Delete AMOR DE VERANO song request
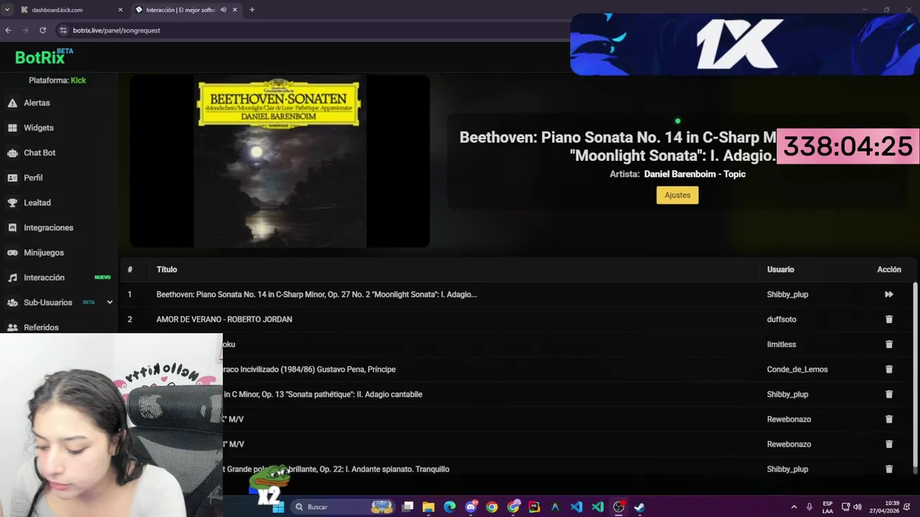The image size is (920, 517). (x=889, y=320)
